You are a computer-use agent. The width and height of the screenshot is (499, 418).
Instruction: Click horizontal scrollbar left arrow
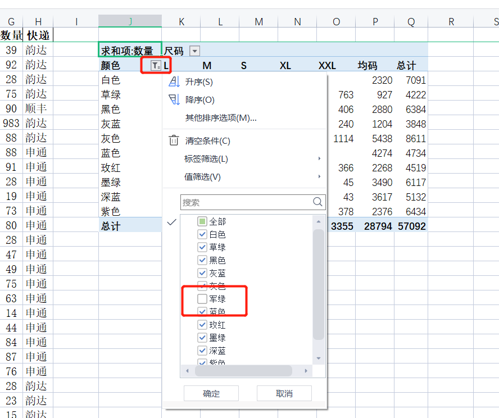187,371
